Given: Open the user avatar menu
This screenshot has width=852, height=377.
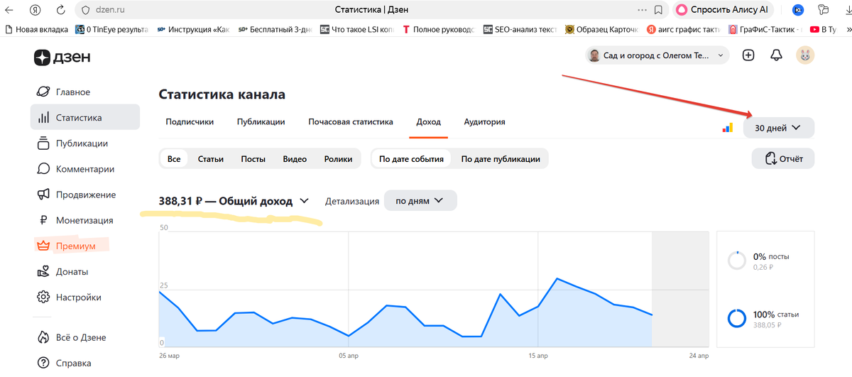Looking at the screenshot, I should [x=805, y=55].
